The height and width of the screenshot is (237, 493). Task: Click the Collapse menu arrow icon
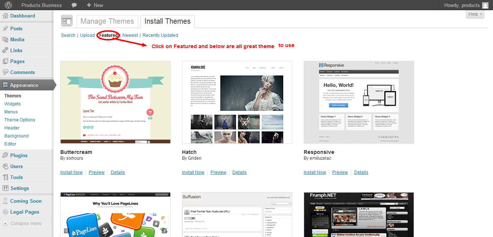coord(5,224)
